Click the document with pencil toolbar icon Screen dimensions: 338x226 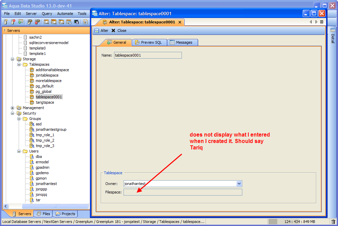point(86,22)
